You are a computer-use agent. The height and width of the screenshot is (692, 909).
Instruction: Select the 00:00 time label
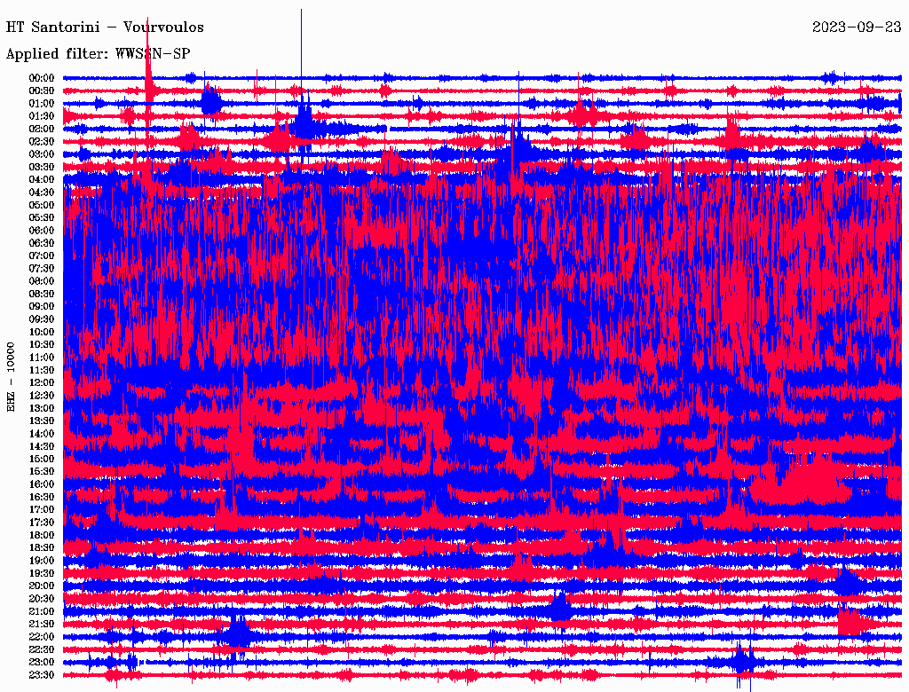pyautogui.click(x=41, y=78)
